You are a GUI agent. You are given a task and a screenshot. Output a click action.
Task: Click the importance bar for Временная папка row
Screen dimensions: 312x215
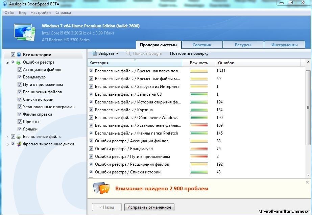(199, 71)
